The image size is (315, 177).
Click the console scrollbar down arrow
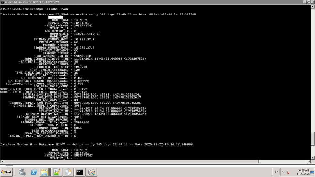click(312, 158)
